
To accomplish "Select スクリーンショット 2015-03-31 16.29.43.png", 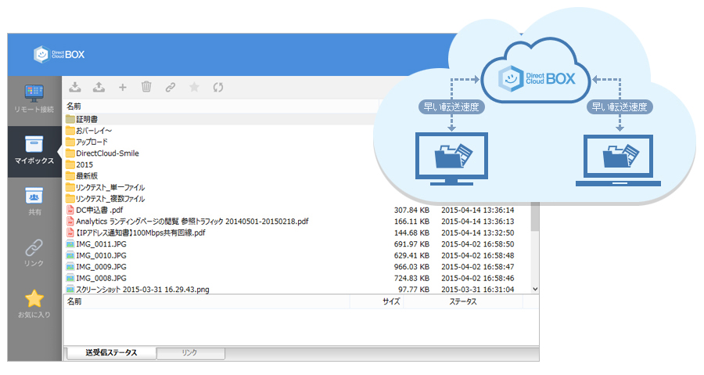I will coord(142,290).
